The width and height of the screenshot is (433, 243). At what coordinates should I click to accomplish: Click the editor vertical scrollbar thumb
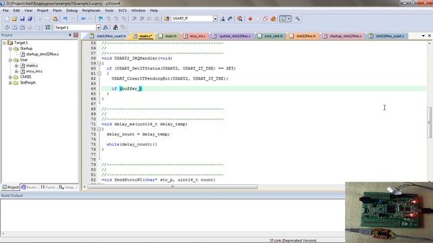click(x=429, y=122)
